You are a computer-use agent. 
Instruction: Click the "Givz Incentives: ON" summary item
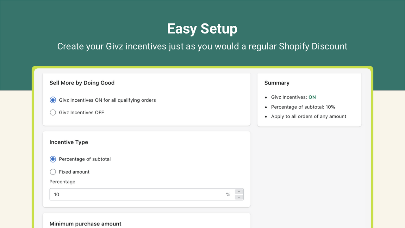pyautogui.click(x=293, y=97)
